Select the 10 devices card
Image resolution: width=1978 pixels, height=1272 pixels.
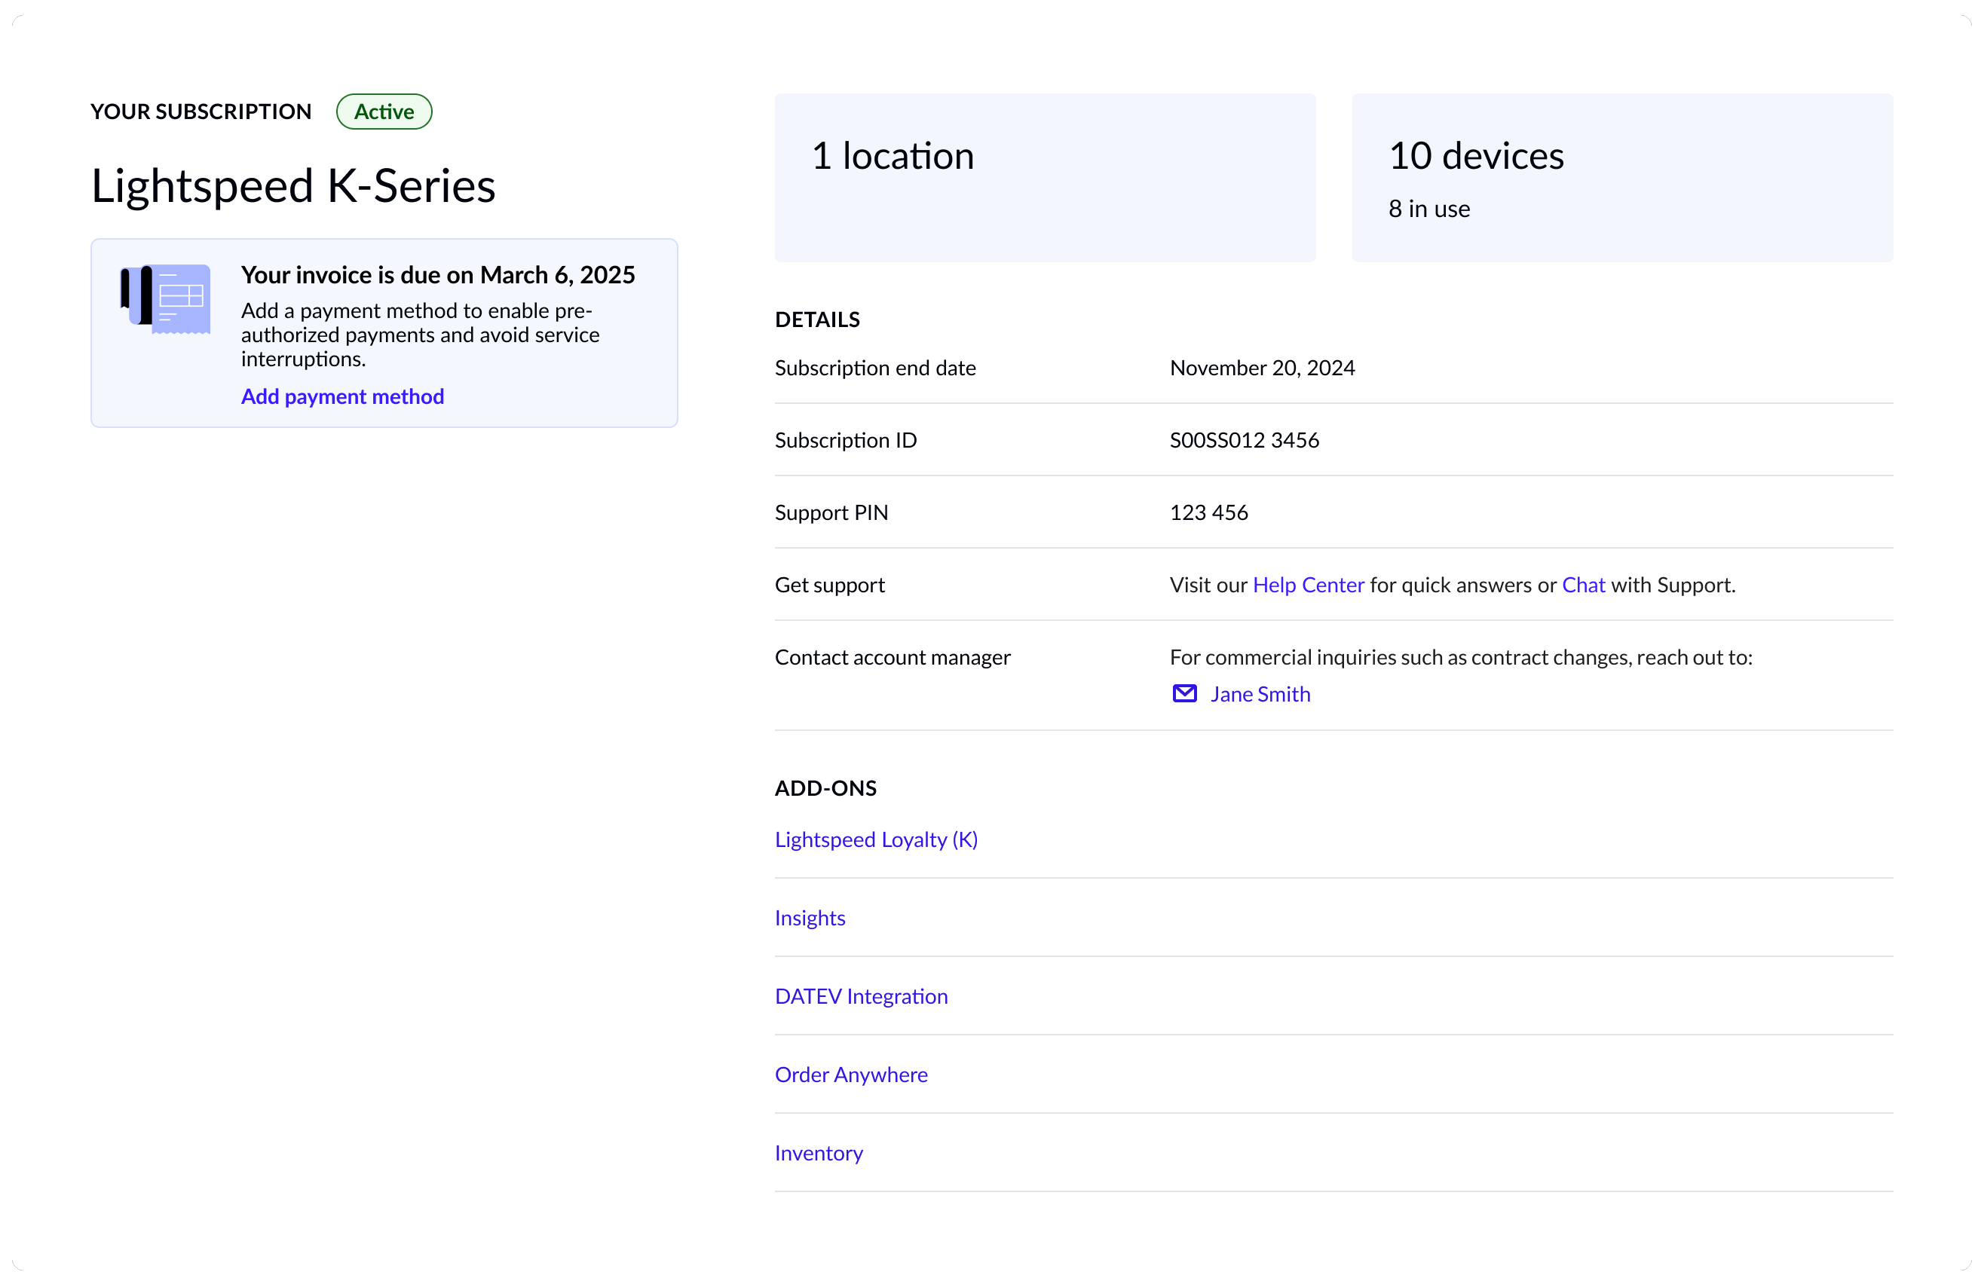[x=1622, y=178]
